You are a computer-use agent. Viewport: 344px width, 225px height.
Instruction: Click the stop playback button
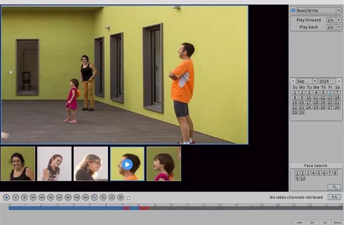24,197
